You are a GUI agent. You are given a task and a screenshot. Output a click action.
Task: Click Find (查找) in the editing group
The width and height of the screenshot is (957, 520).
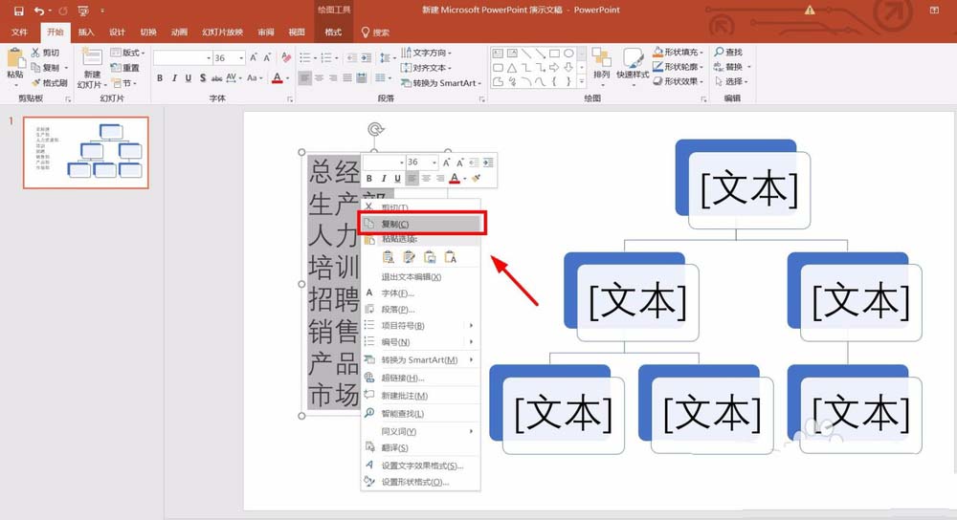728,53
